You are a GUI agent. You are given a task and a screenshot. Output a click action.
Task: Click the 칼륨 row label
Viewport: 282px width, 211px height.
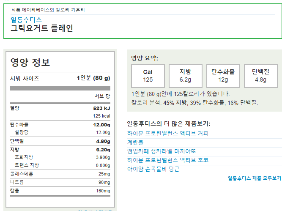pyautogui.click(x=14, y=191)
